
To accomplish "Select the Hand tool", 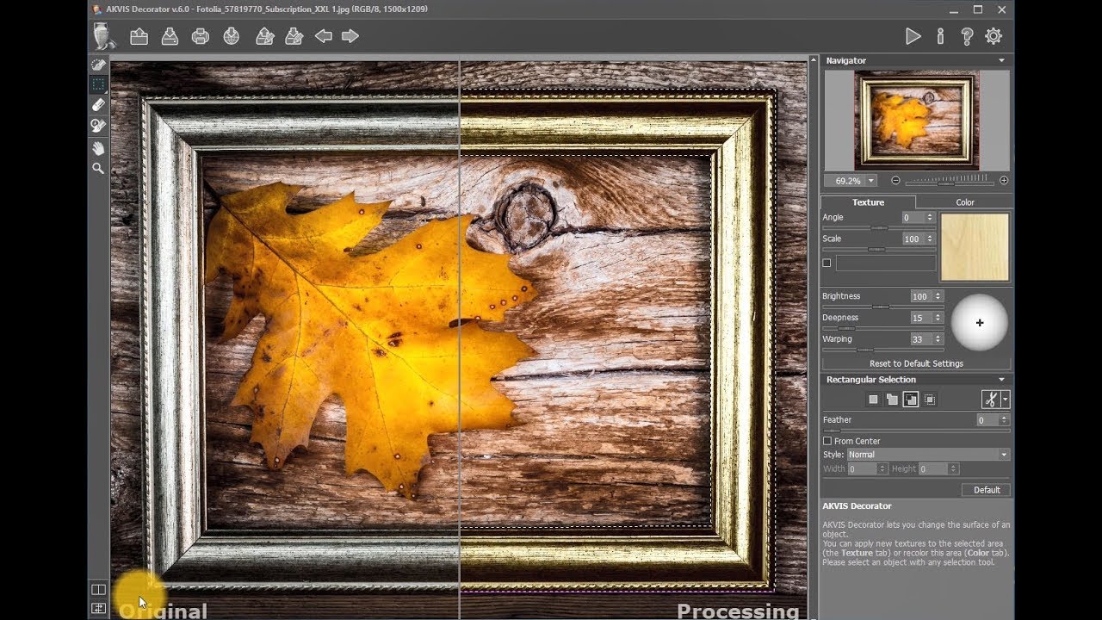I will click(x=99, y=148).
